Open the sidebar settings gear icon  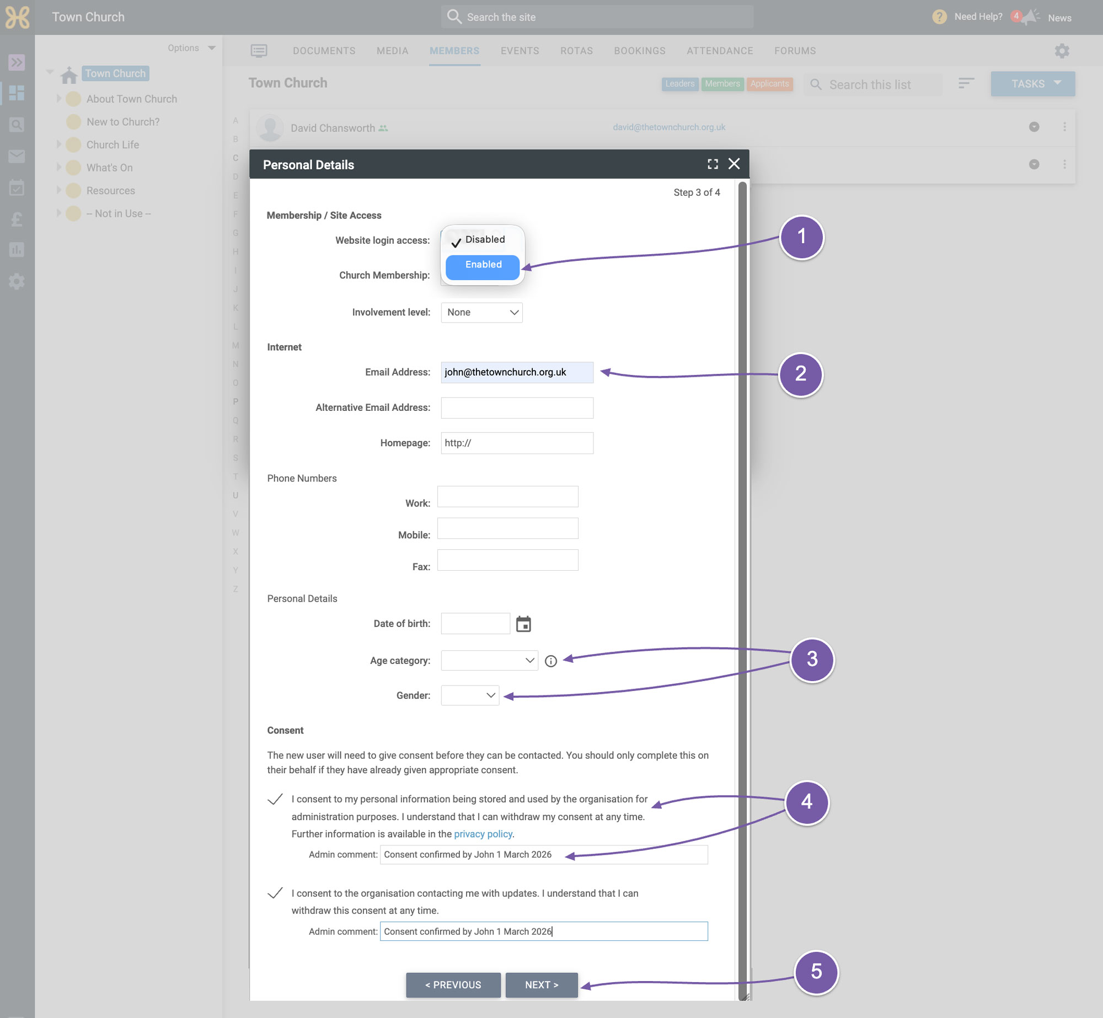point(17,281)
